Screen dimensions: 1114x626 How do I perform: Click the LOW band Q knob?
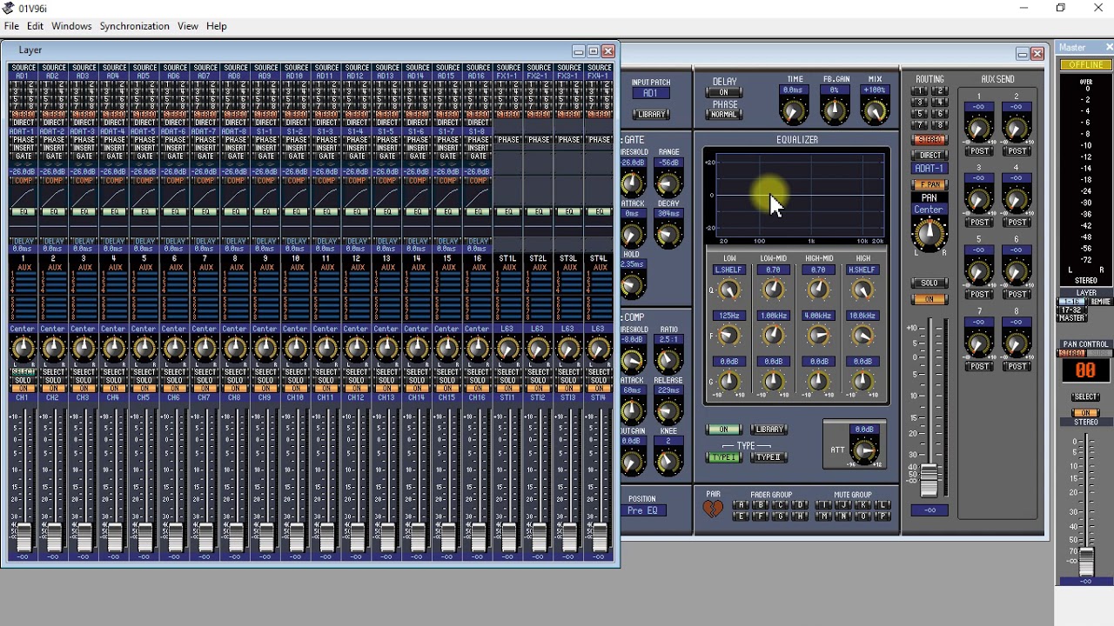pyautogui.click(x=730, y=290)
